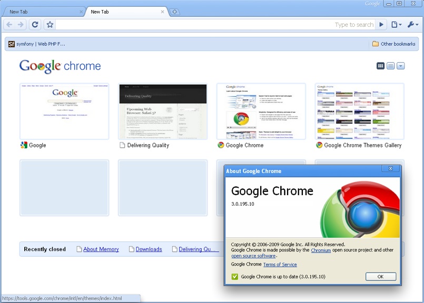Reload the current page
Viewport: 424px width, 303px height.
click(x=35, y=24)
